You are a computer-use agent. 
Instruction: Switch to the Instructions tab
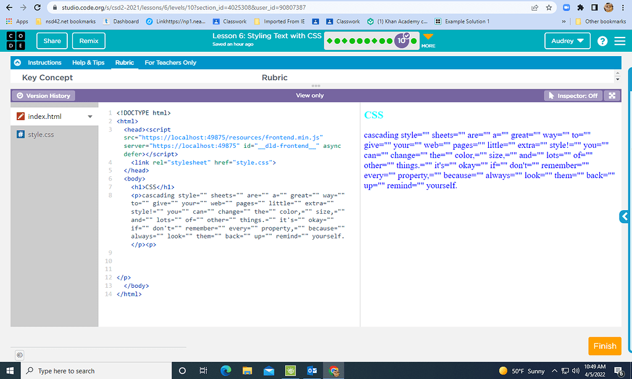tap(43, 62)
